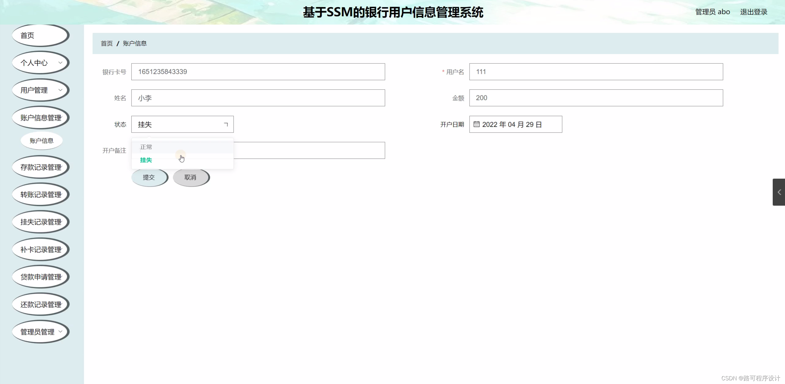Open 贷款申请管理 in the sidebar
Viewport: 785px width, 384px height.
click(41, 277)
